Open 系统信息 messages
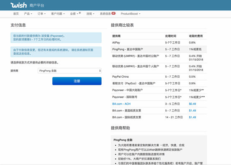 click(105, 14)
